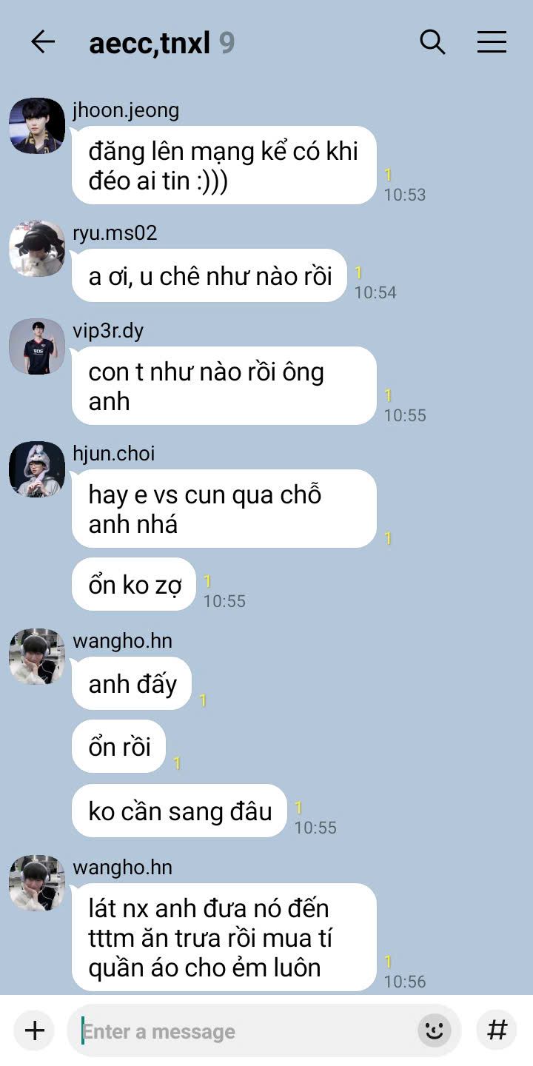Screen dimensions: 533x1066
Task: Select the message "ổn ko zợ"
Action: click(x=134, y=585)
